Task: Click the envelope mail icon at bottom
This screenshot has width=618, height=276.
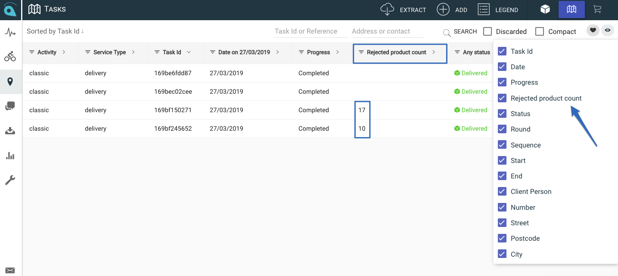Action: [x=10, y=270]
